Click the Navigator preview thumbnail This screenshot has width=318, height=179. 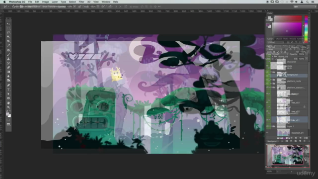(288, 156)
